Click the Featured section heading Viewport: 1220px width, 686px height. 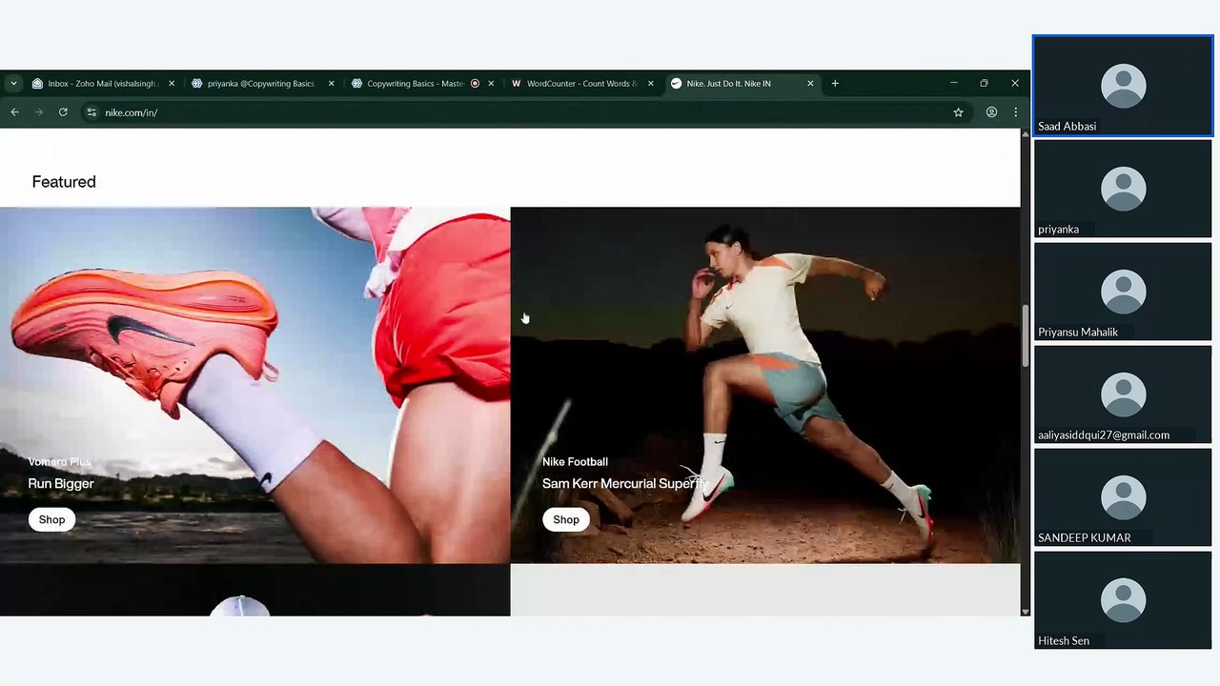pyautogui.click(x=64, y=182)
